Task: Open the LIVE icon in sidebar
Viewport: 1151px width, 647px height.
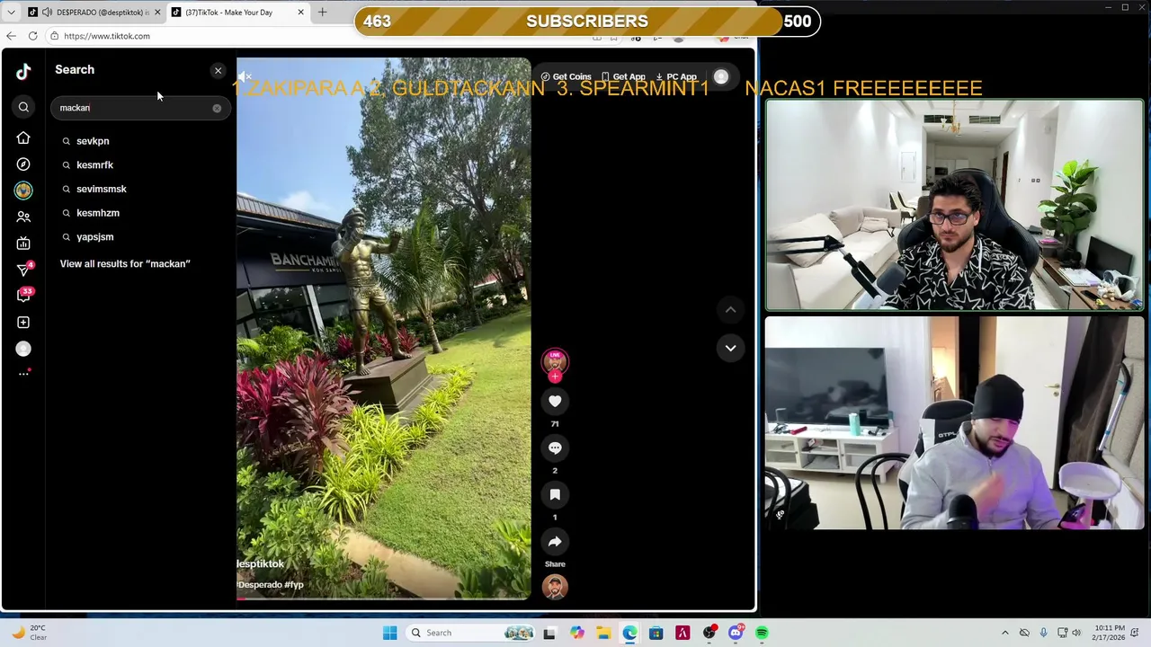Action: pos(23,243)
